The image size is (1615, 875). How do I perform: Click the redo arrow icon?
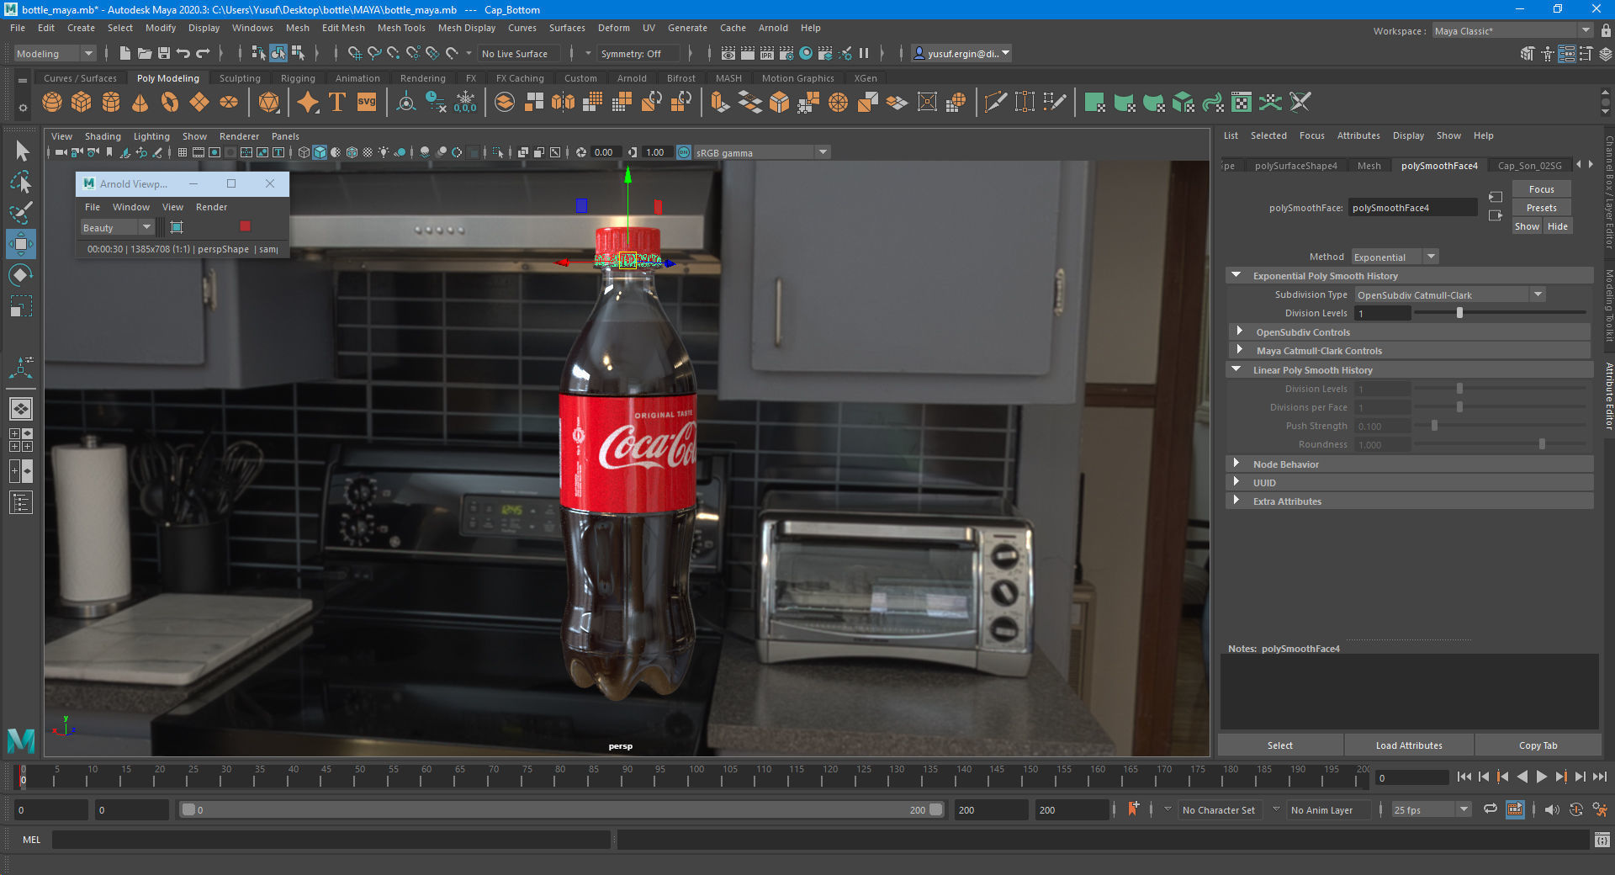[x=203, y=53]
